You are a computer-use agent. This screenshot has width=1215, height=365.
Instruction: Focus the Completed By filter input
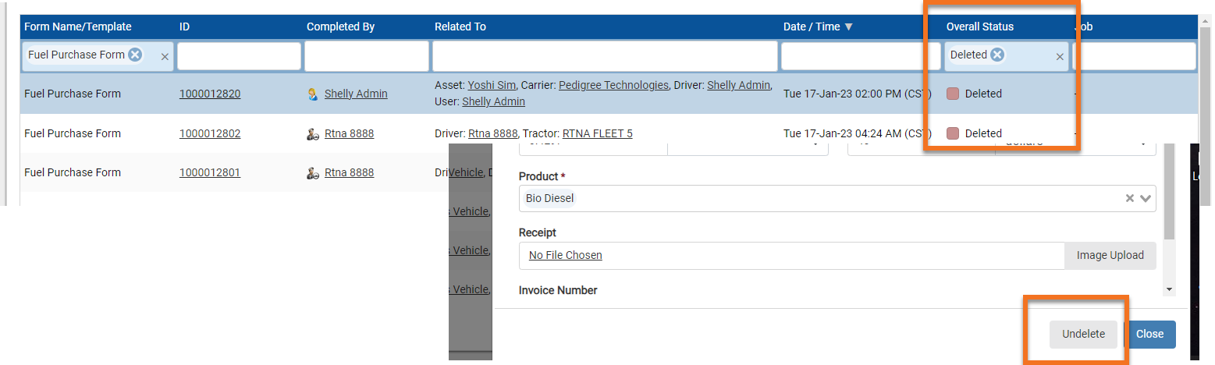[367, 56]
